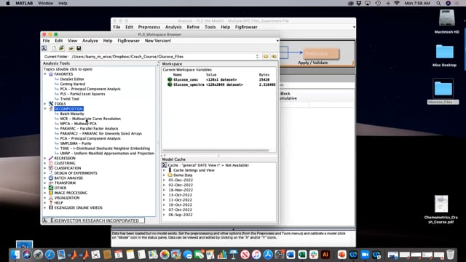466x262 pixels.
Task: Collapse the FAVORITES tree section
Action: tap(45, 74)
